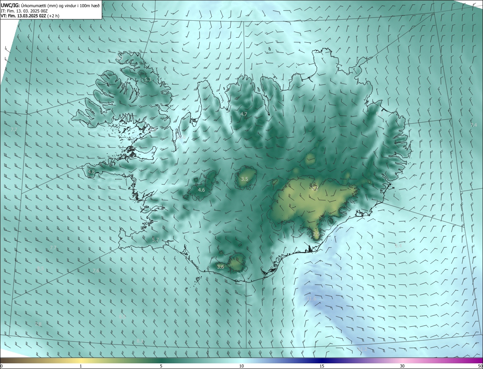Click the 15 tick on the color scale
483x369 pixels.
coord(322,366)
